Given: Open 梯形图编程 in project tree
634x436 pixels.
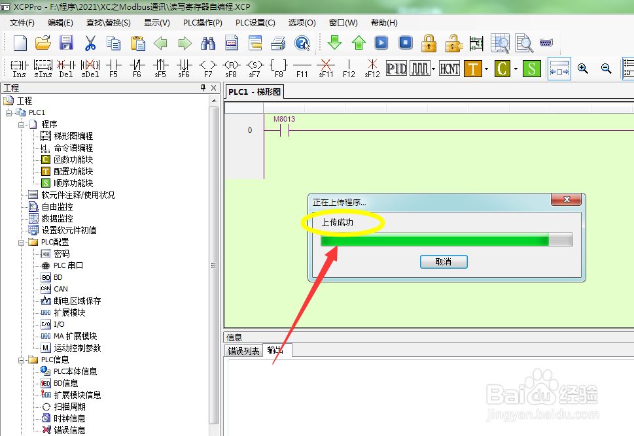Looking at the screenshot, I should pyautogui.click(x=73, y=136).
